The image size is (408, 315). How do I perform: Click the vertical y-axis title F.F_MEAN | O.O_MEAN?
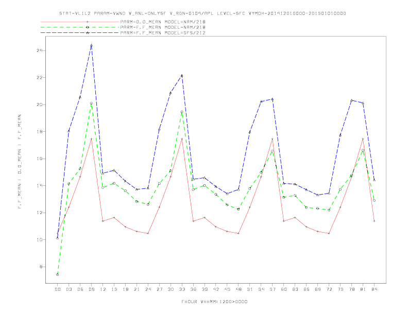click(20, 162)
